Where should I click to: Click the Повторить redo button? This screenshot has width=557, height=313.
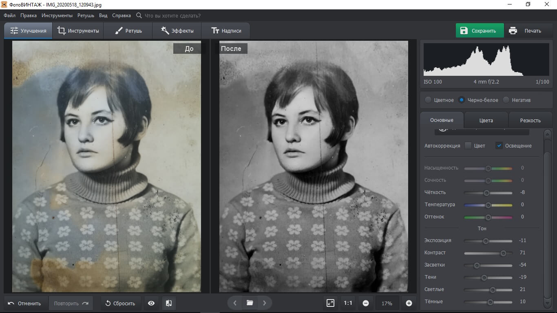(x=71, y=303)
